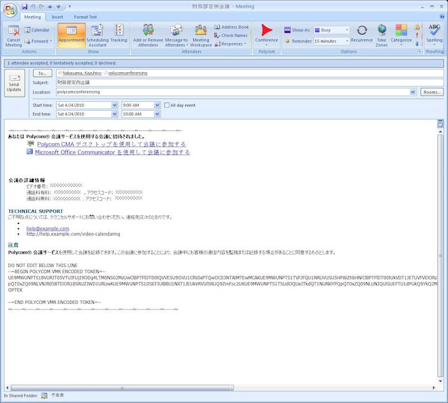Screen dimensions: 448x403
Task: Click the Recurrence button
Action: tap(362, 34)
